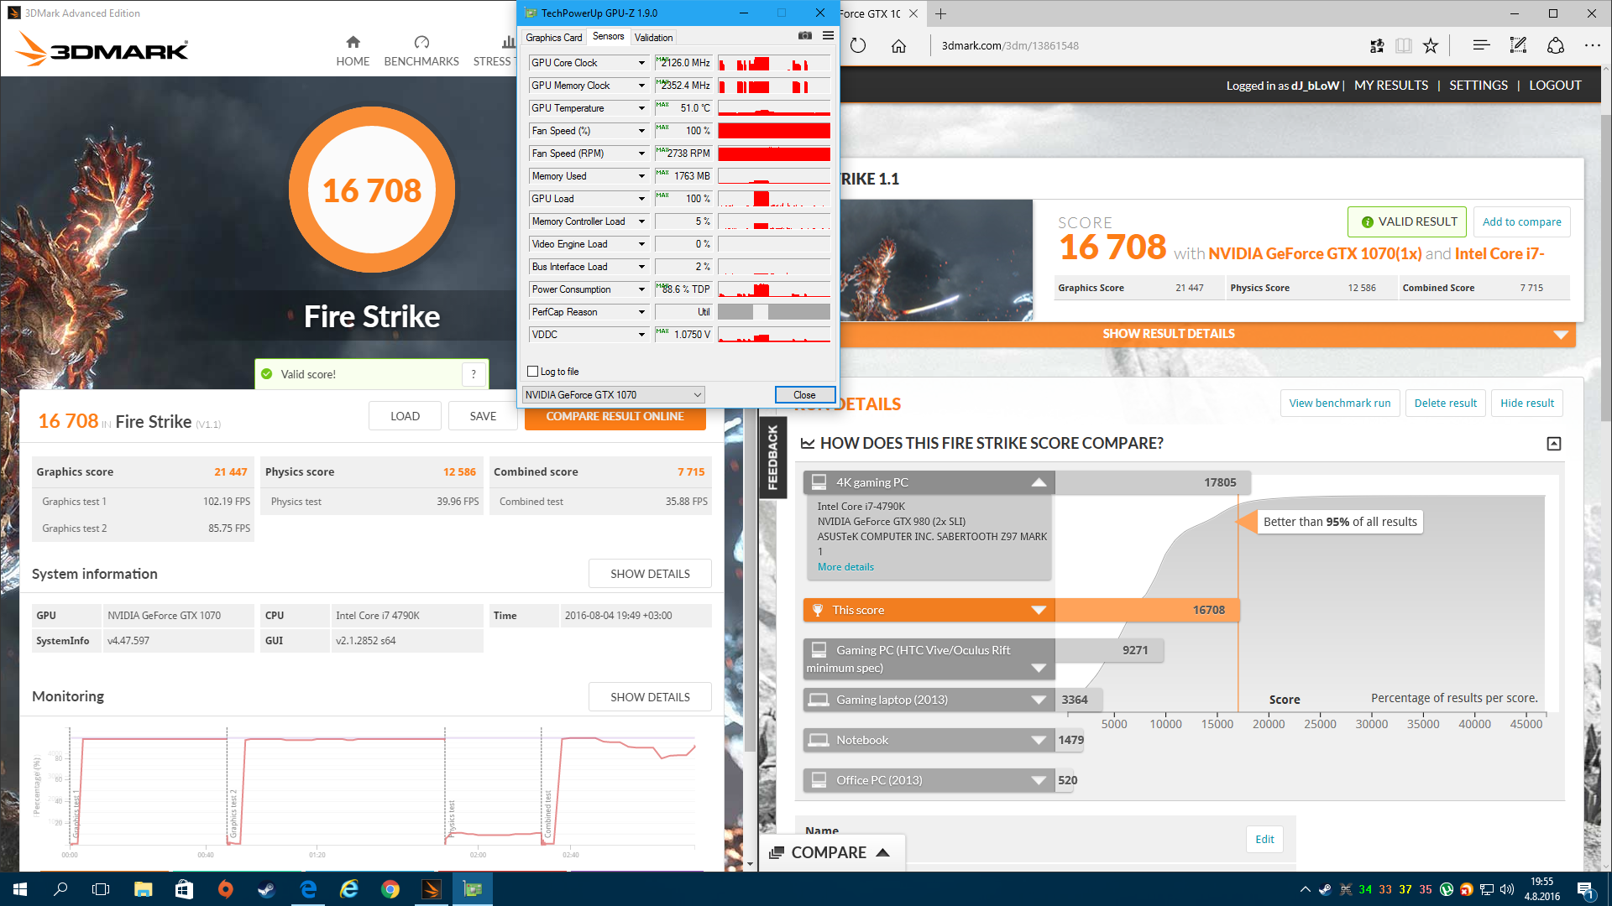Click Hide result button
The height and width of the screenshot is (906, 1612).
(1526, 404)
